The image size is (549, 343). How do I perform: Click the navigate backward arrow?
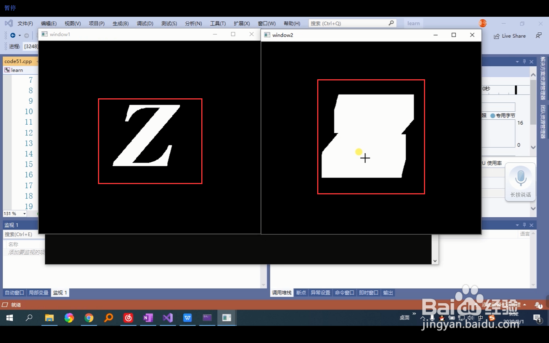[x=13, y=35]
